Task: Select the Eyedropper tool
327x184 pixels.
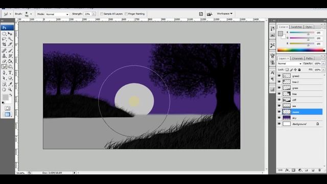Action: pyautogui.click(x=10, y=84)
